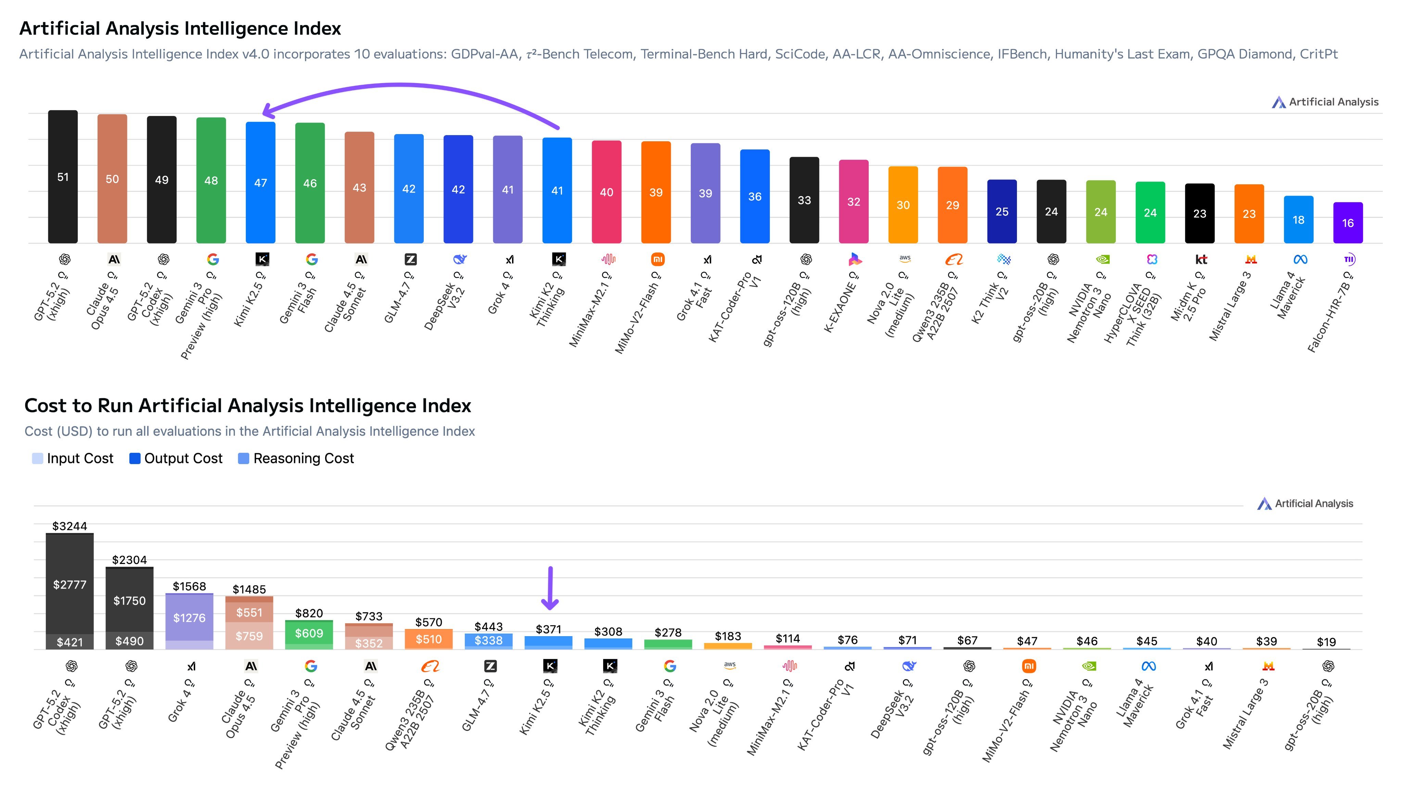The image size is (1402, 787).
Task: Toggle the Output Cost legend label
Action: [183, 459]
